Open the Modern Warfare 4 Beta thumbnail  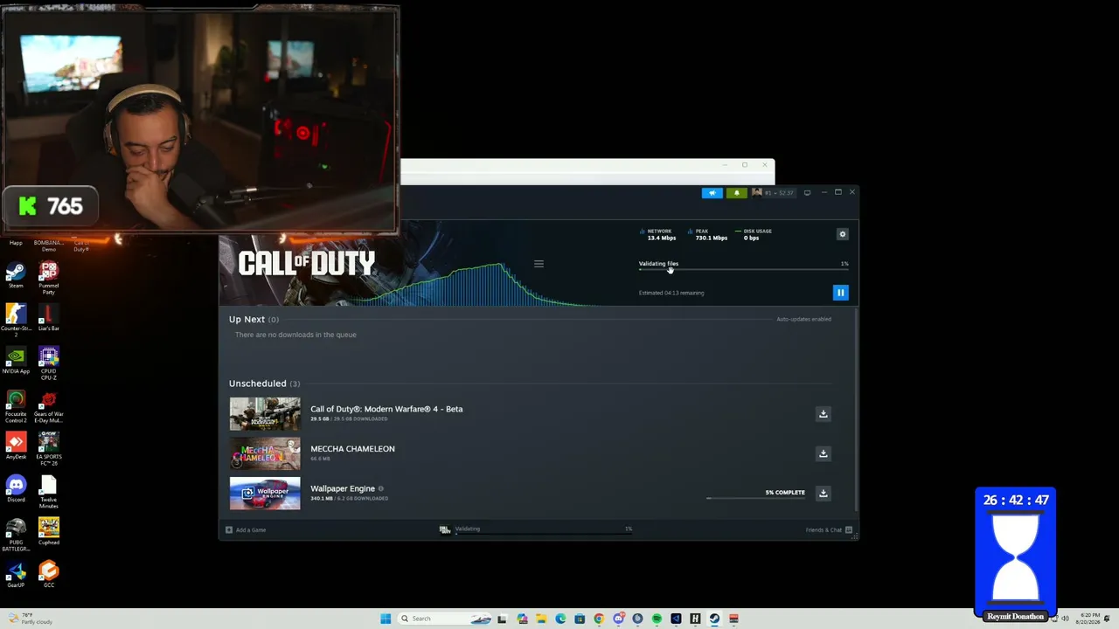pyautogui.click(x=265, y=414)
